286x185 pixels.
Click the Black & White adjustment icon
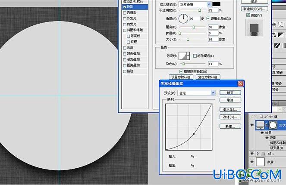pos(281,34)
